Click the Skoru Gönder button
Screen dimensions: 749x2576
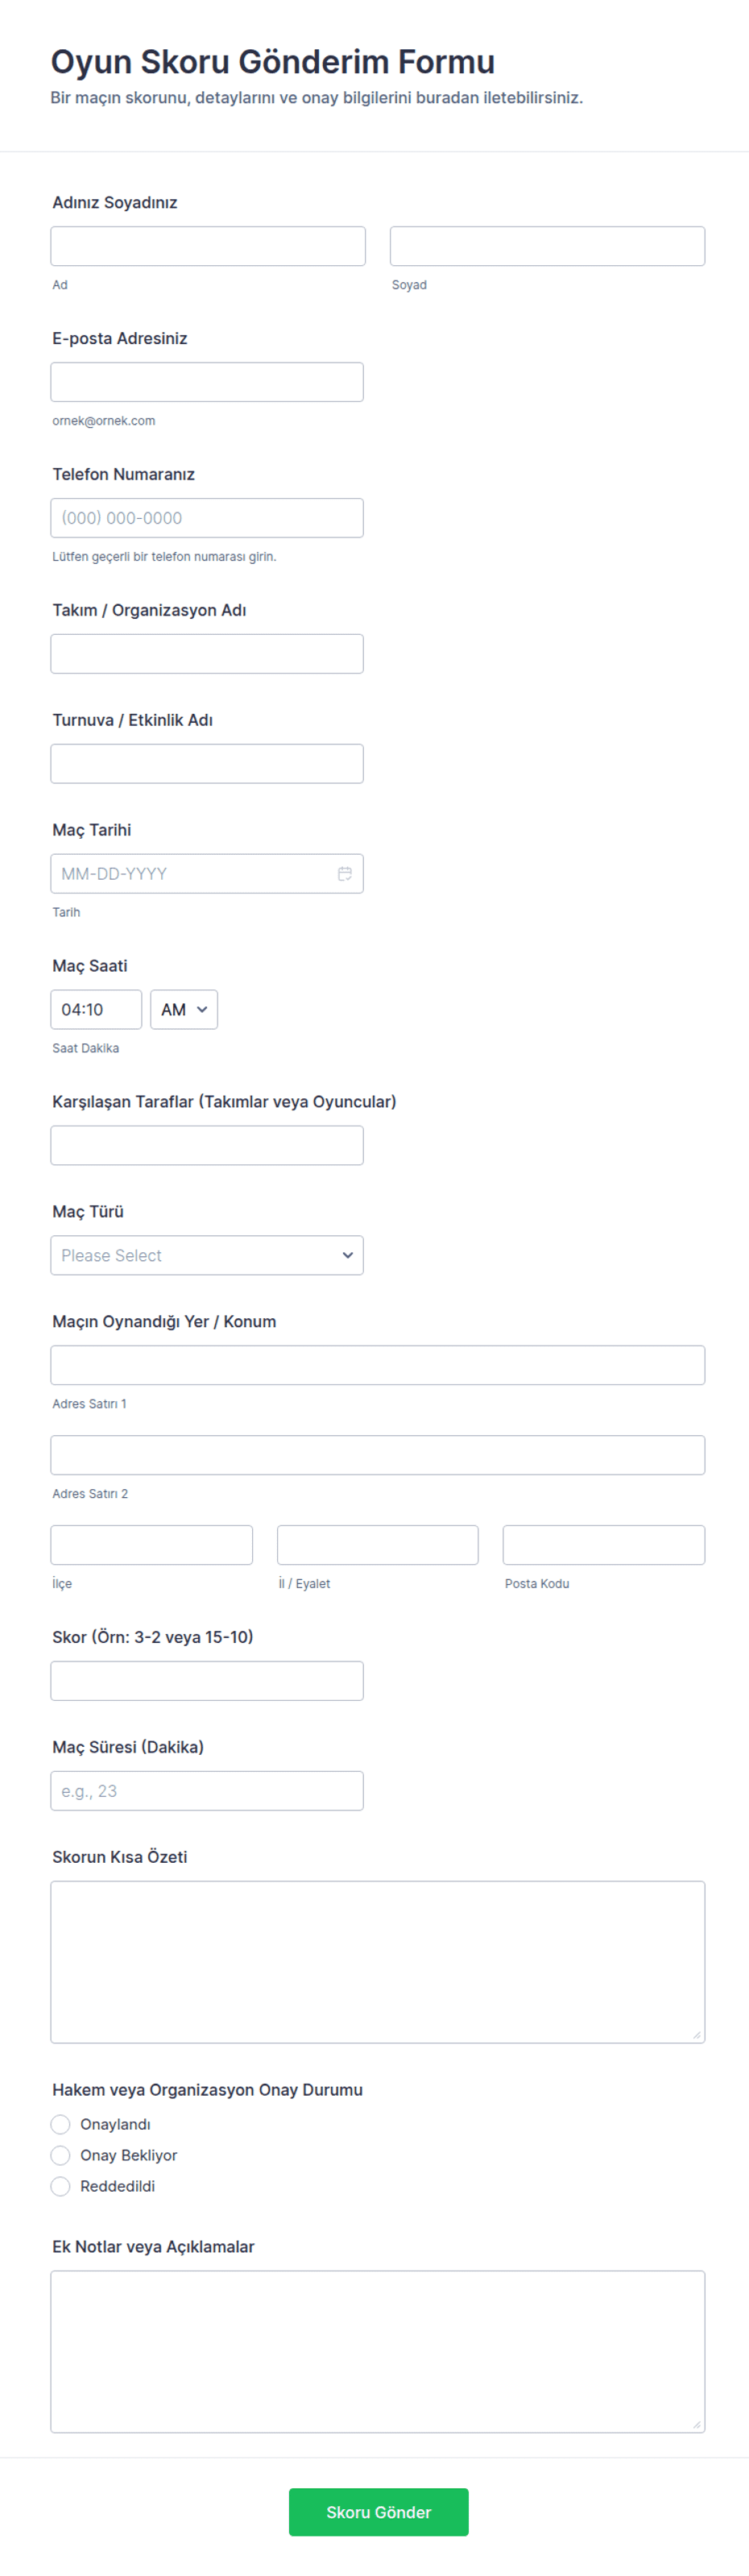[379, 2512]
